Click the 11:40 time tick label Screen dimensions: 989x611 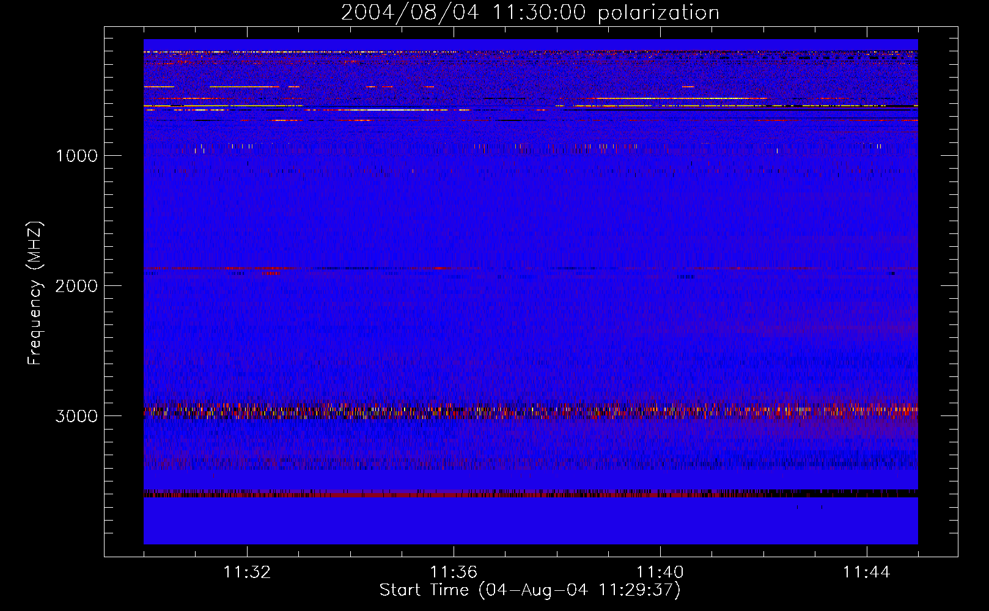660,573
